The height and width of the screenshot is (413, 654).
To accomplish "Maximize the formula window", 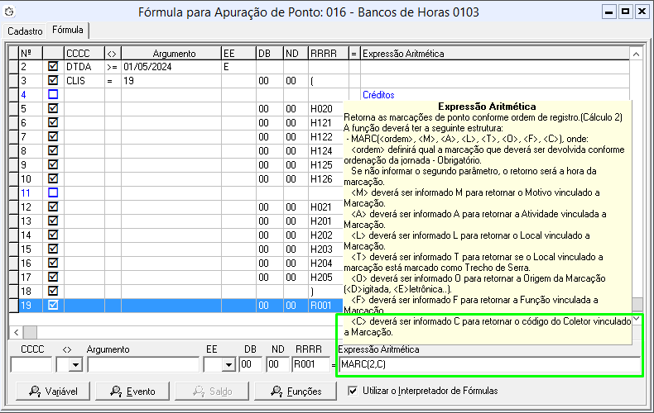I will [626, 12].
